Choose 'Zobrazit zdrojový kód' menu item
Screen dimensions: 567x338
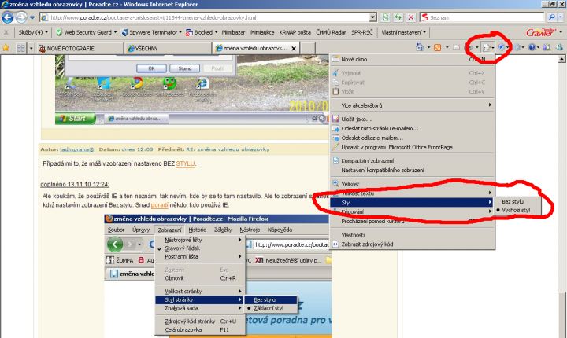[412, 244]
